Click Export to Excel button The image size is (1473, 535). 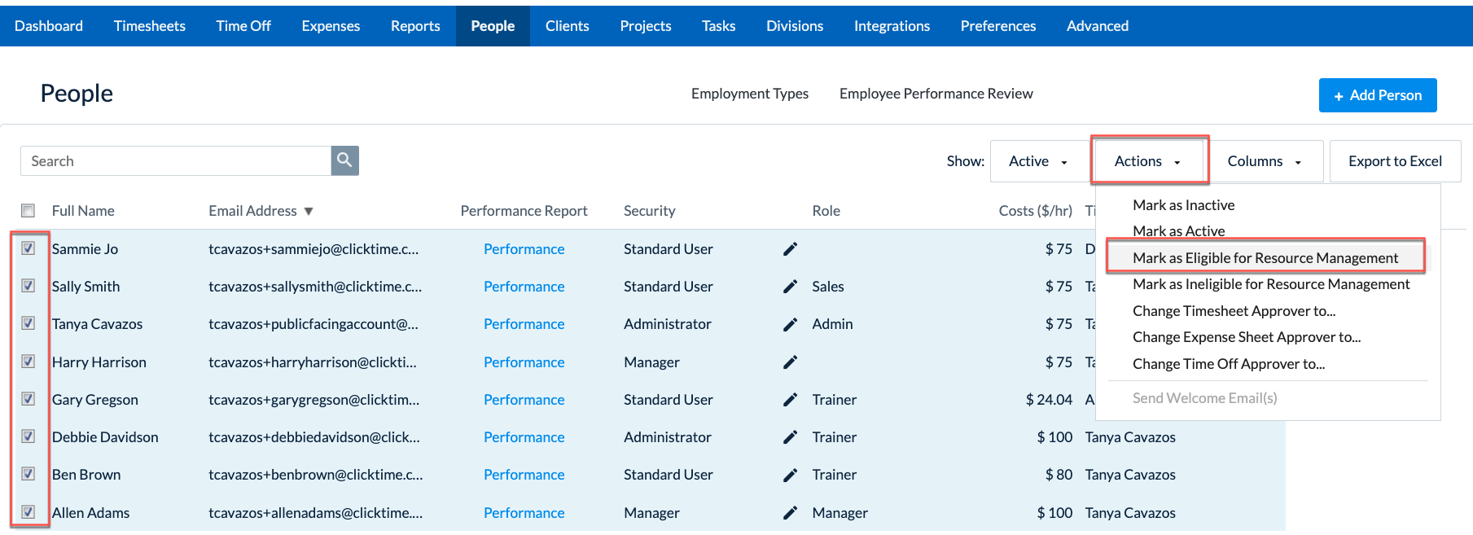(x=1395, y=161)
